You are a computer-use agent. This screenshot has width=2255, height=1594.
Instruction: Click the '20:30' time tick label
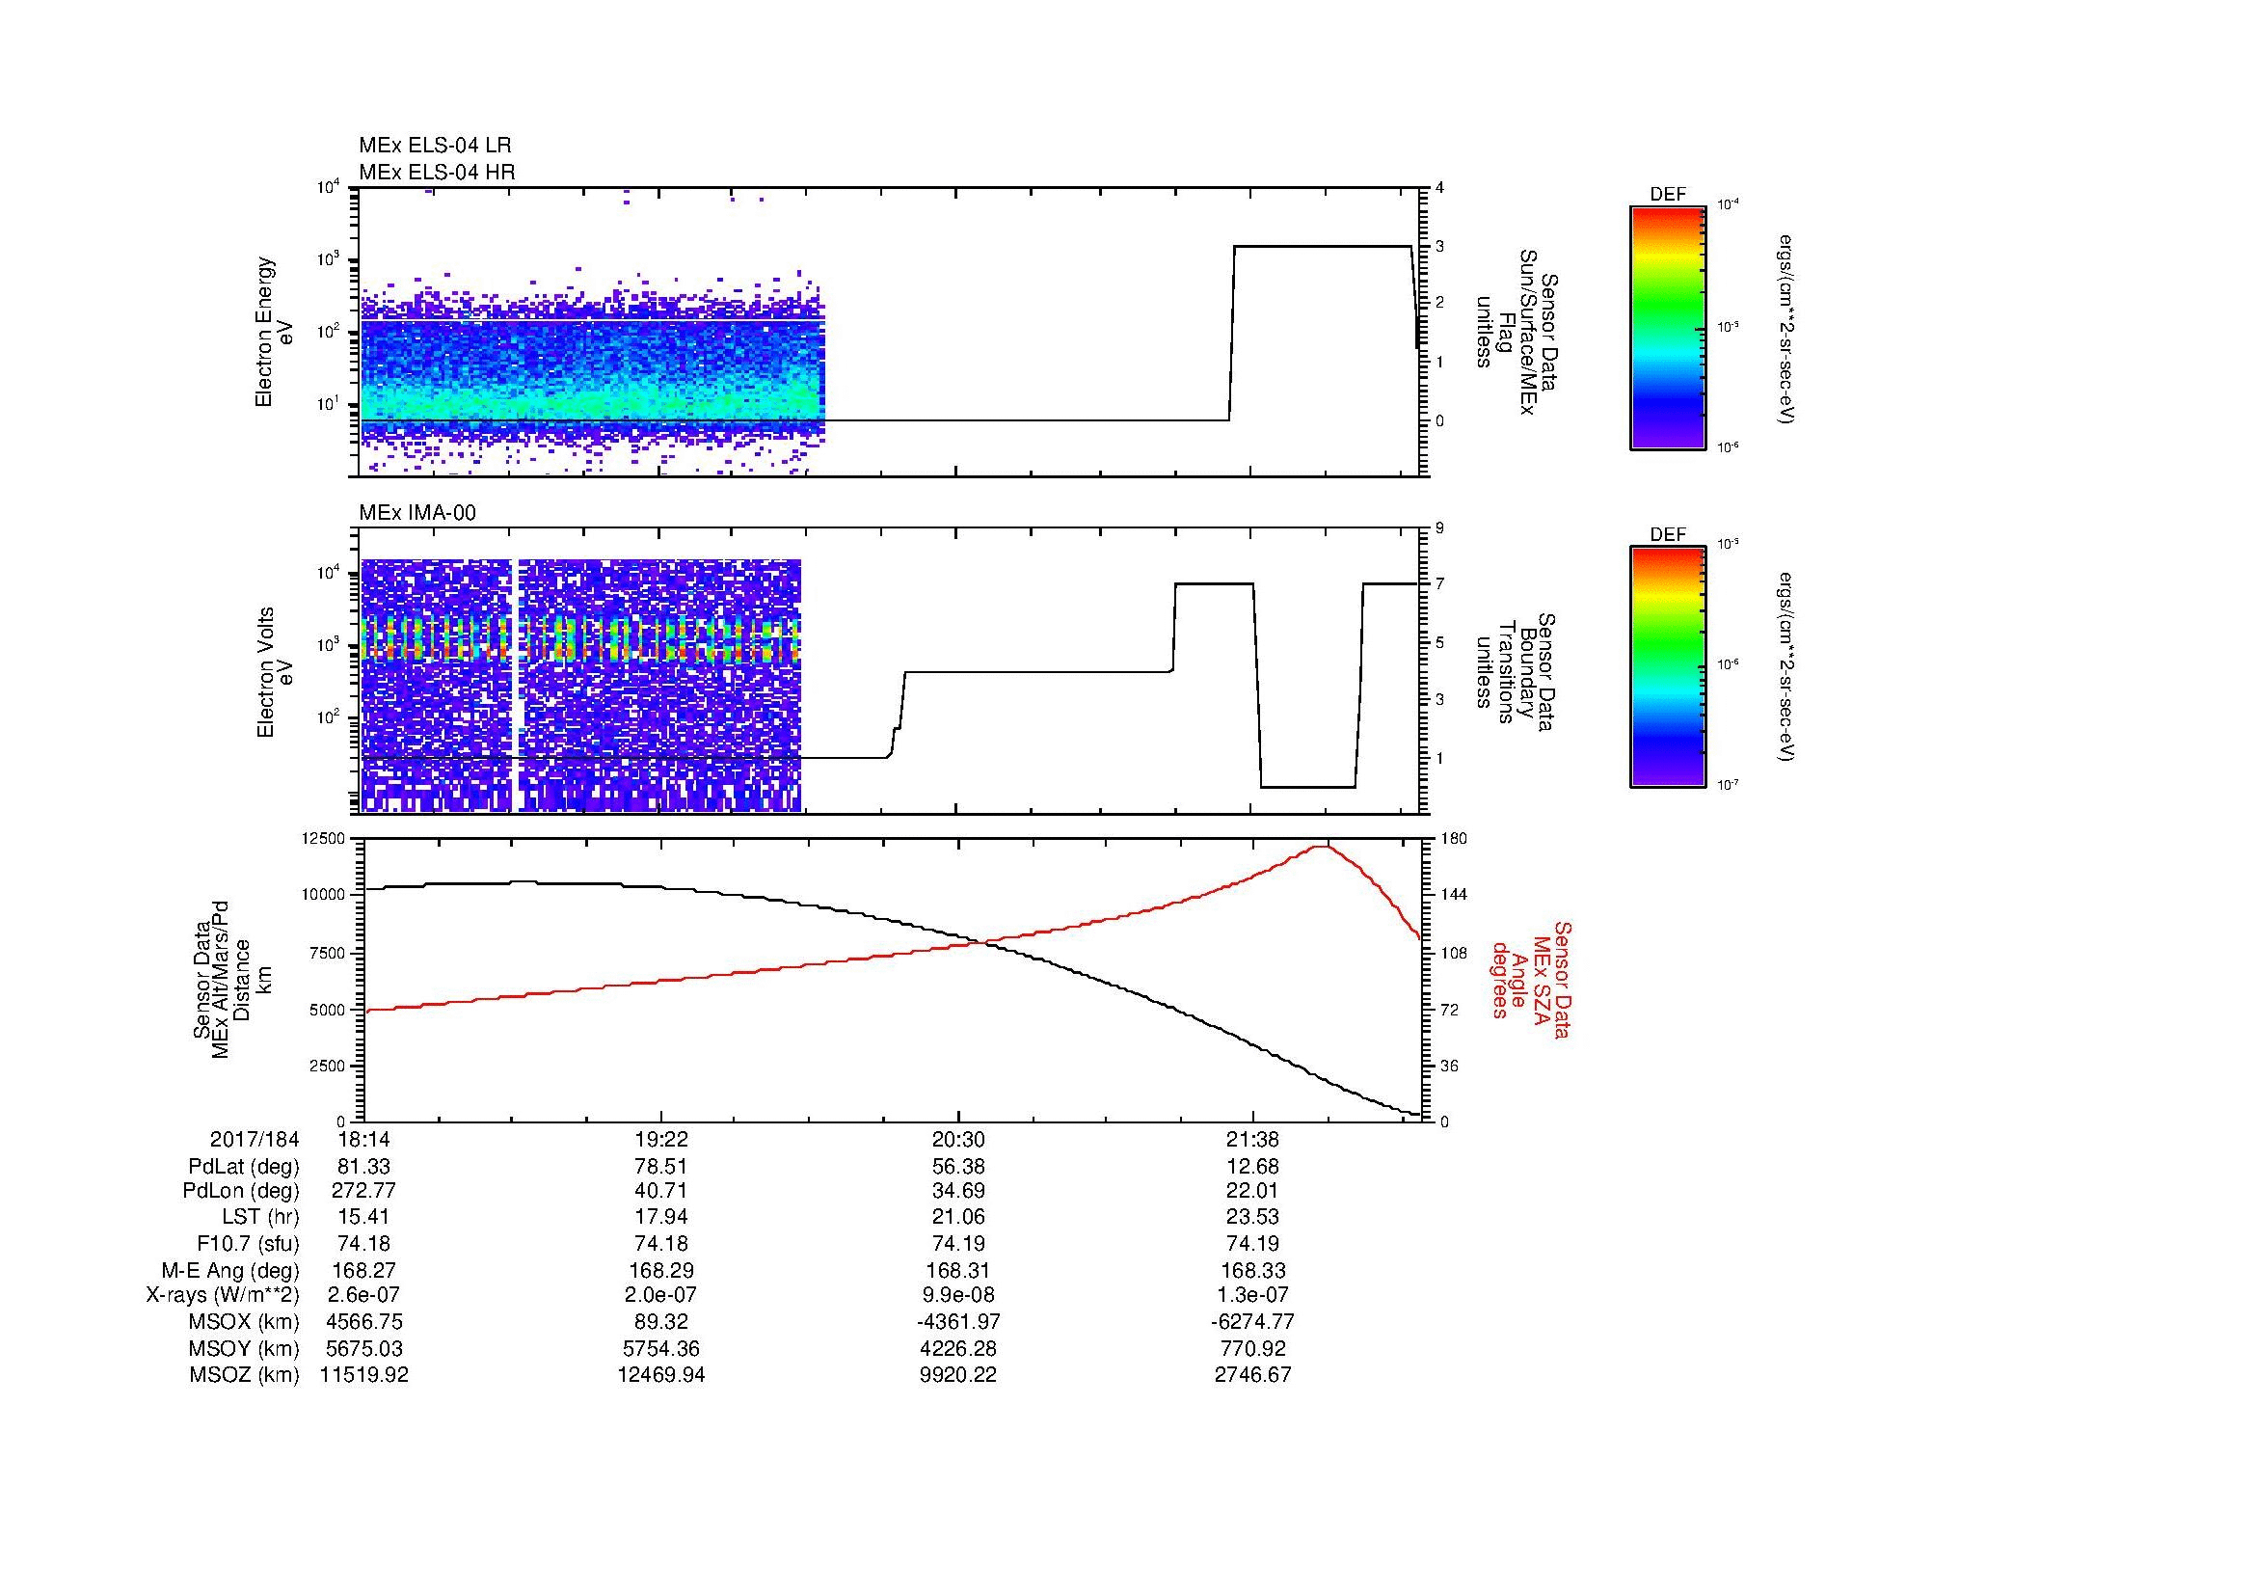pos(958,1140)
